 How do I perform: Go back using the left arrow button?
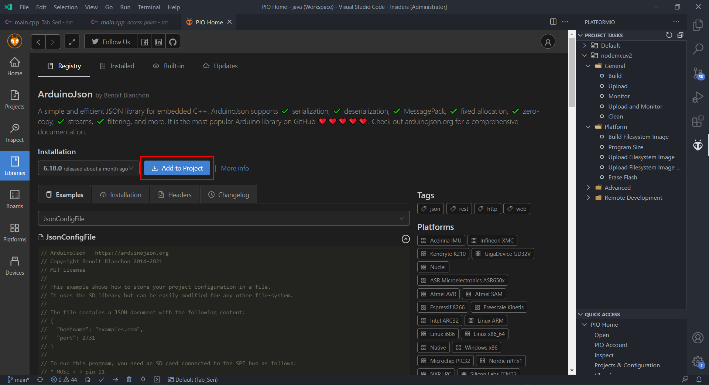(38, 42)
